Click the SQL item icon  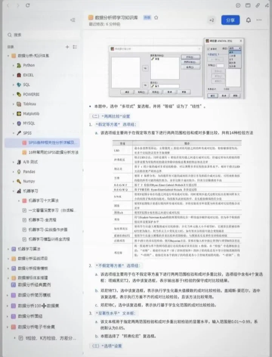(x=19, y=85)
